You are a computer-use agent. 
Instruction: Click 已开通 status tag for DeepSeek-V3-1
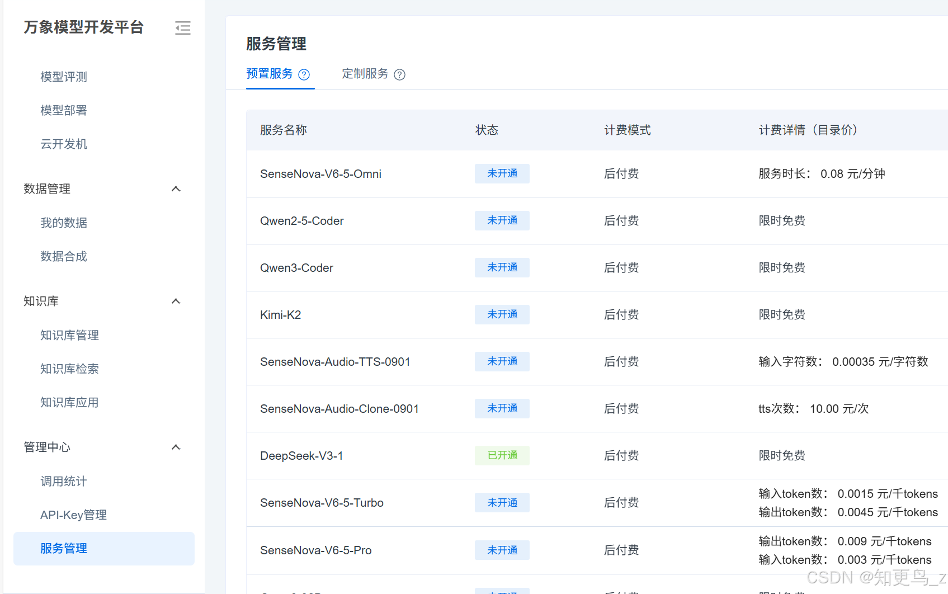coord(502,455)
